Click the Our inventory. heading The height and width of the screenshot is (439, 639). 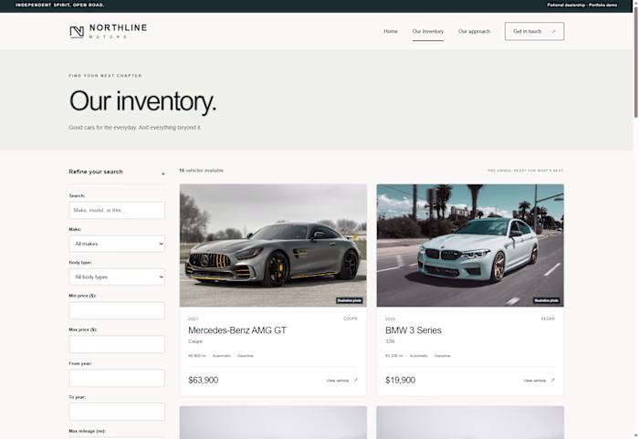coord(142,101)
